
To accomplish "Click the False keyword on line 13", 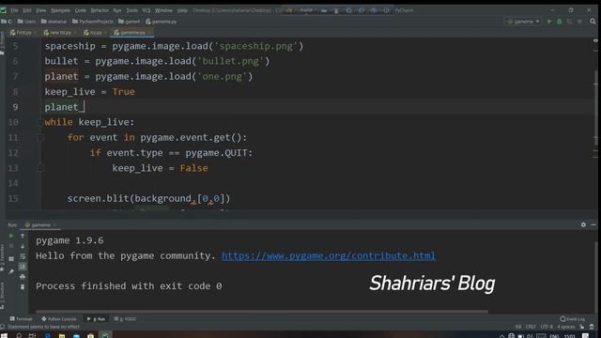I will 194,168.
